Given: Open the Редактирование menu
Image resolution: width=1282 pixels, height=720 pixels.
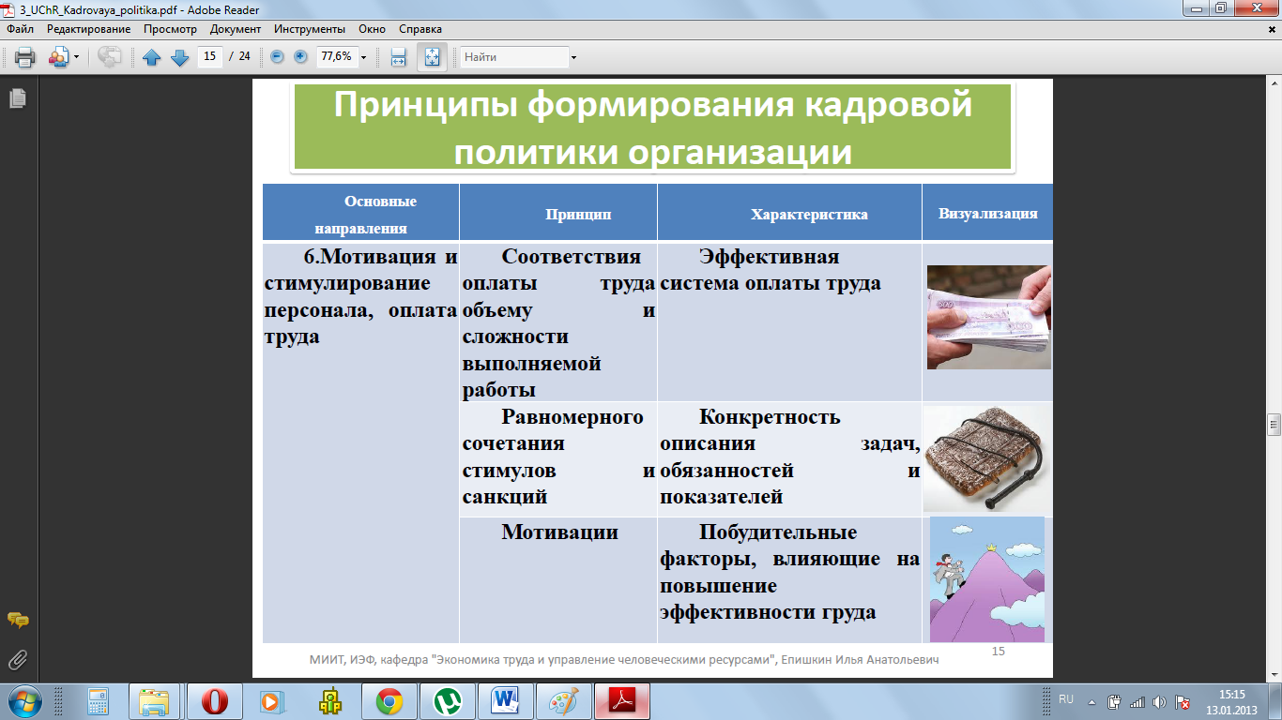Looking at the screenshot, I should coord(89,29).
